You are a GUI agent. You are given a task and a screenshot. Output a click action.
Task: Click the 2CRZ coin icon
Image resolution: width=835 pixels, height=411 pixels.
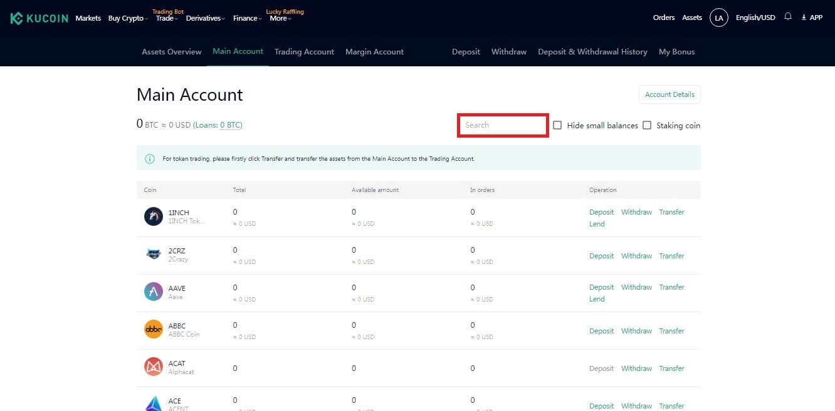tap(154, 254)
